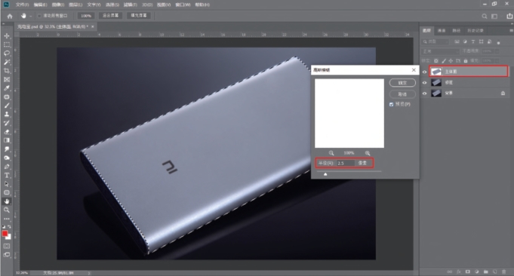Select the Move tool
The width and height of the screenshot is (514, 276).
(7, 35)
